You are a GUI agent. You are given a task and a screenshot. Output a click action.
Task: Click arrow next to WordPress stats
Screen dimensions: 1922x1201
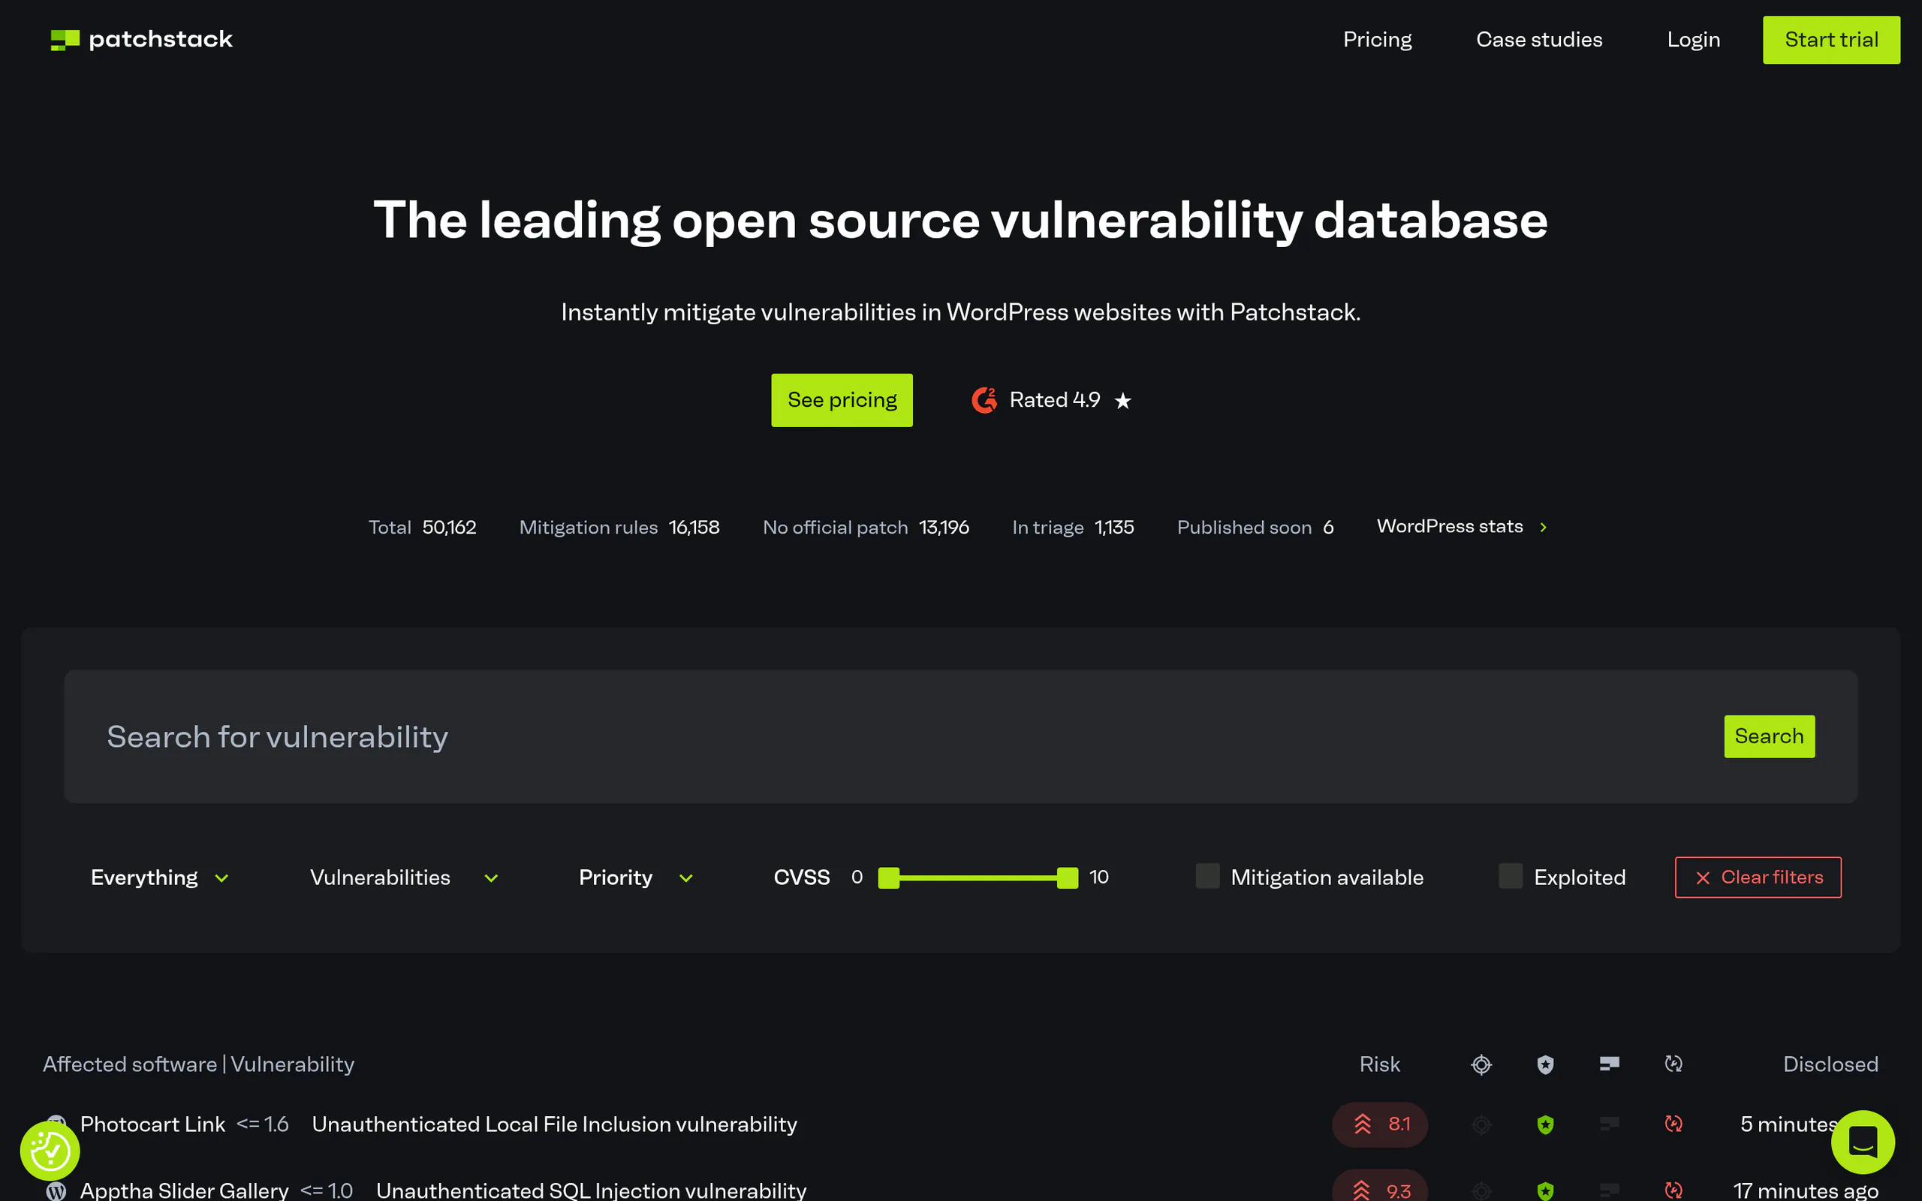[1542, 528]
